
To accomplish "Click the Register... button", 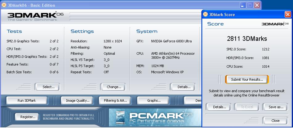I will 27,117.
